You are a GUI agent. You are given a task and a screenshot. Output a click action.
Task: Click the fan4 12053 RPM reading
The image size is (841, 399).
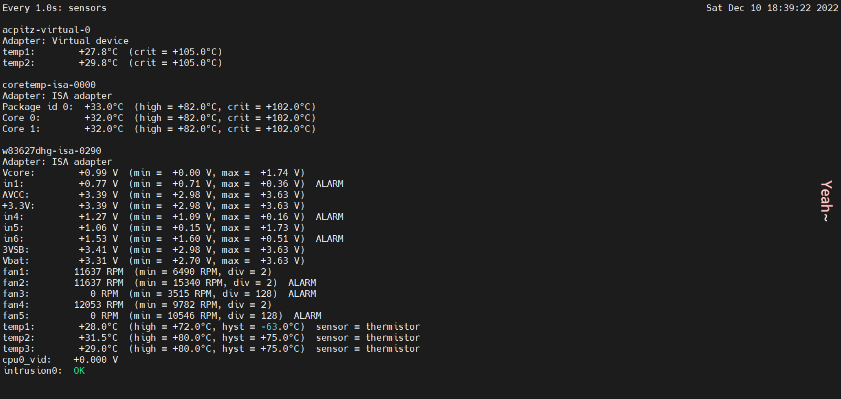[98, 304]
